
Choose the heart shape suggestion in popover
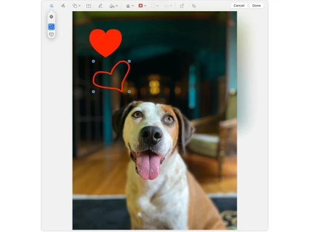pos(51,35)
